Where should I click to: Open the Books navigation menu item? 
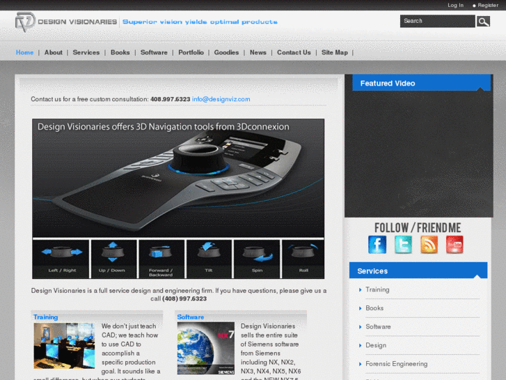point(120,52)
